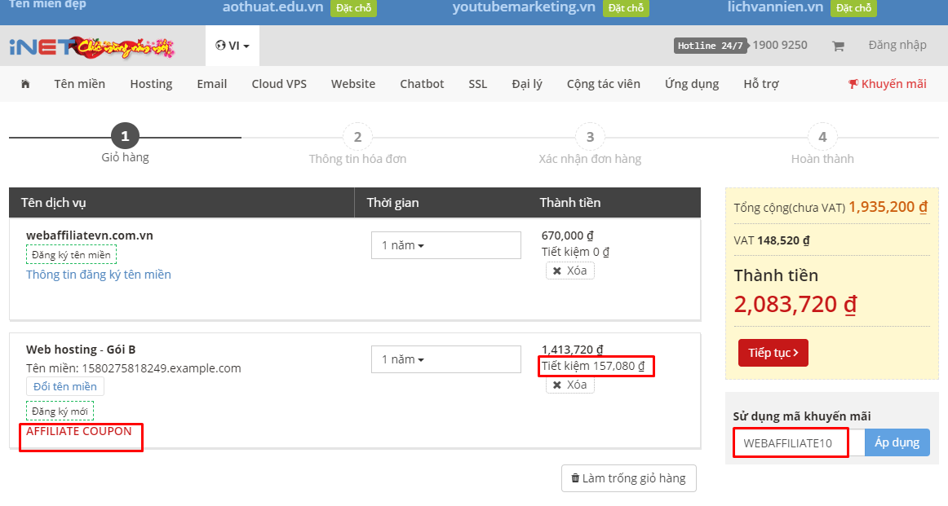Open the Đại lý menu item

pyautogui.click(x=527, y=84)
